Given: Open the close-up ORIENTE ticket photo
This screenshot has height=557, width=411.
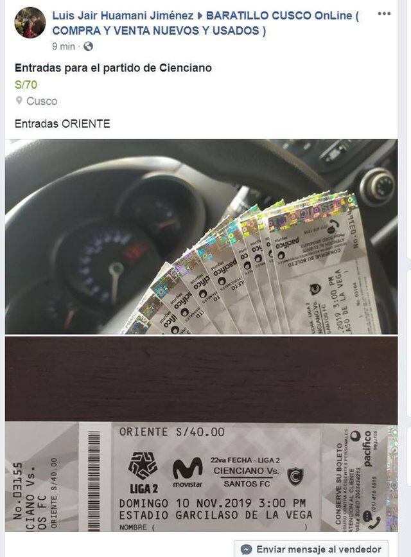Looking at the screenshot, I should 202,434.
